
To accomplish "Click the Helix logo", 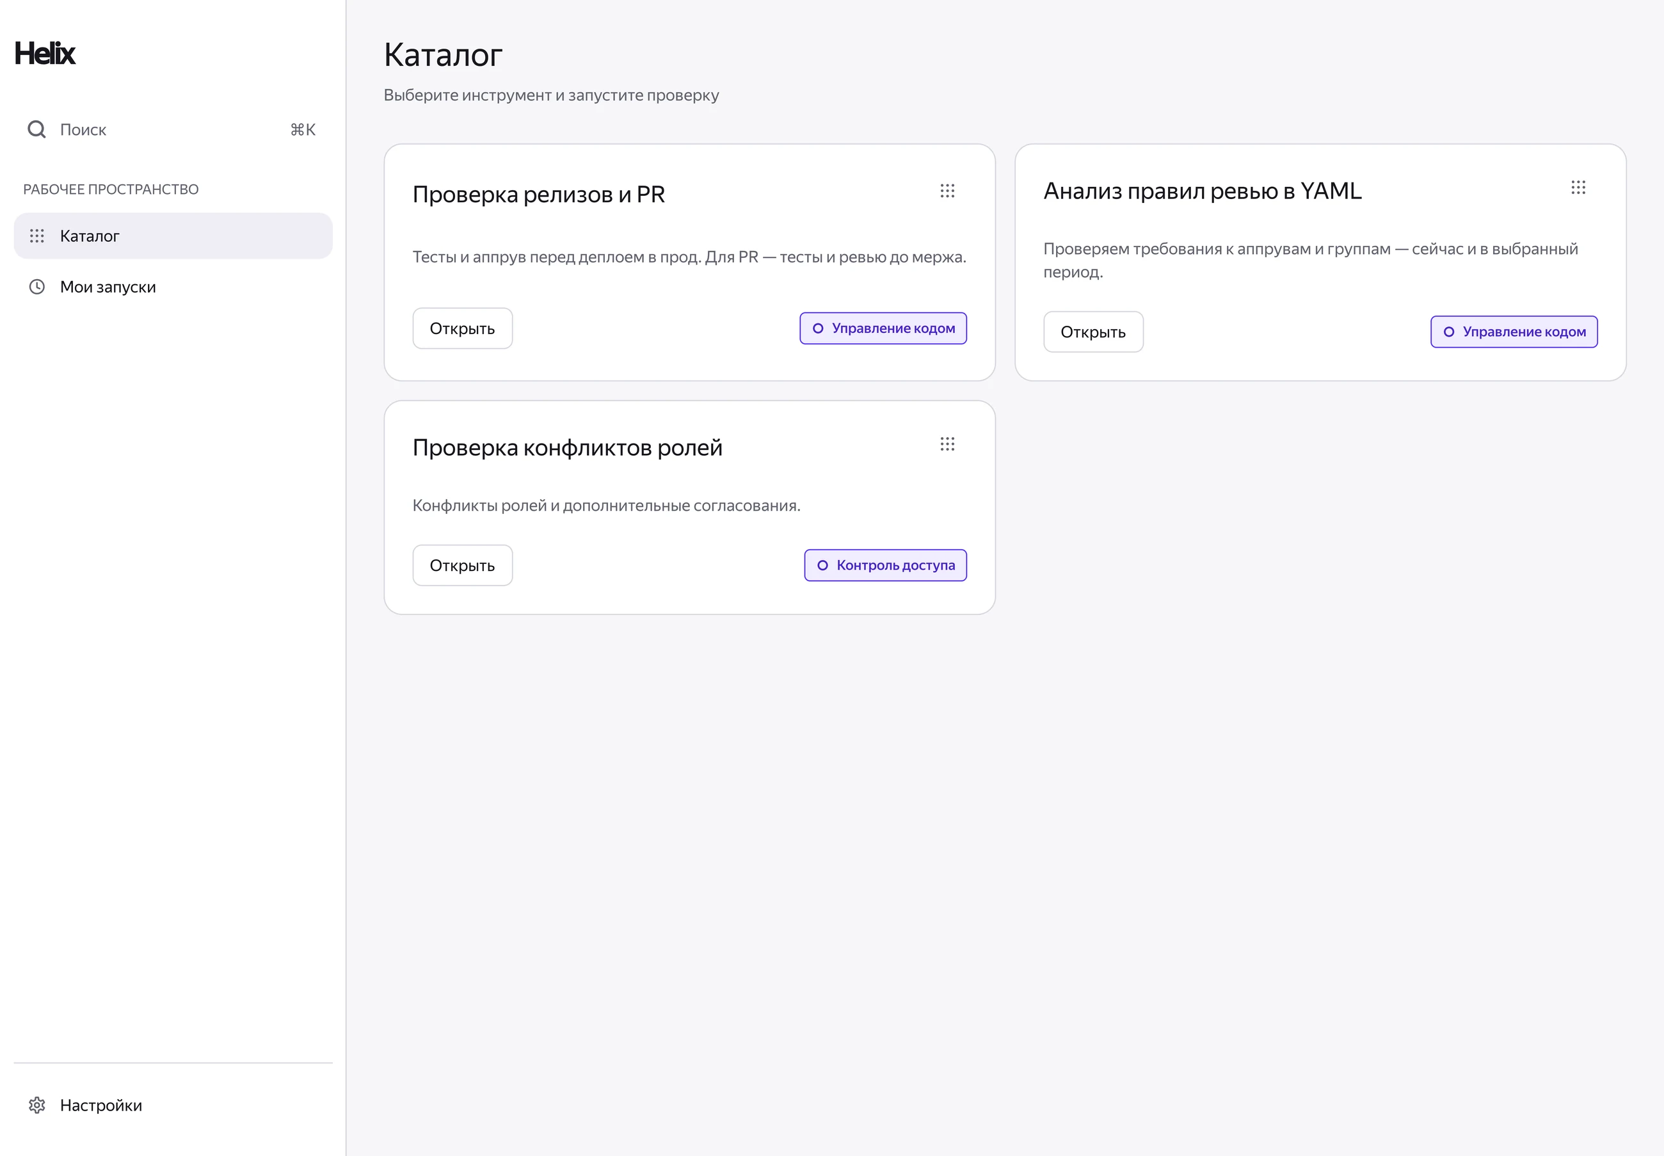I will pos(45,54).
